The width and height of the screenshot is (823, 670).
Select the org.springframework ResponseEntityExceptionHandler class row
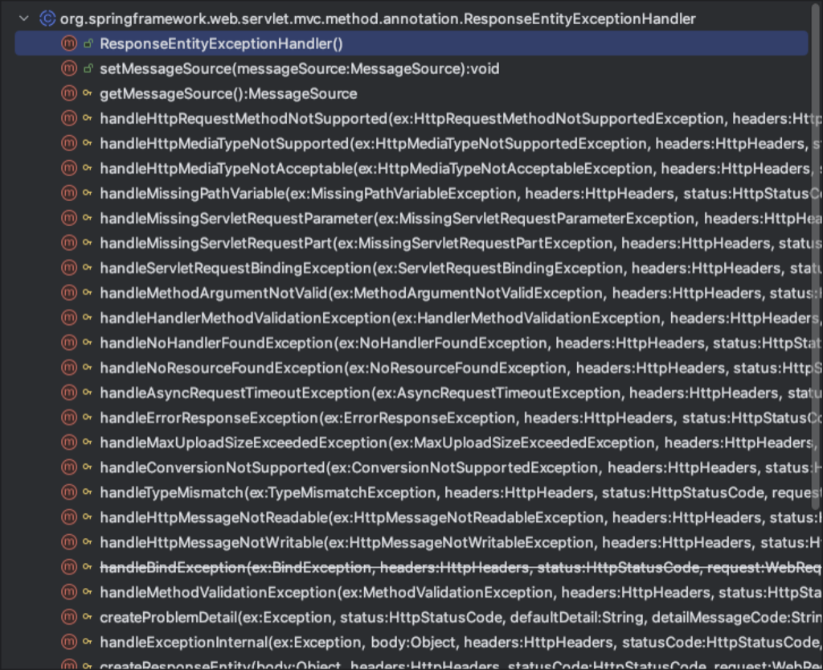[411, 18]
